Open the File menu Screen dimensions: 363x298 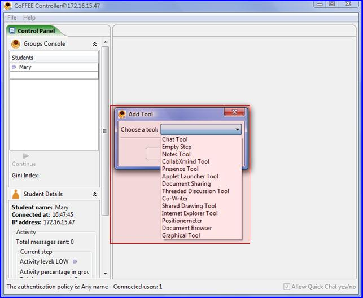[x=12, y=17]
